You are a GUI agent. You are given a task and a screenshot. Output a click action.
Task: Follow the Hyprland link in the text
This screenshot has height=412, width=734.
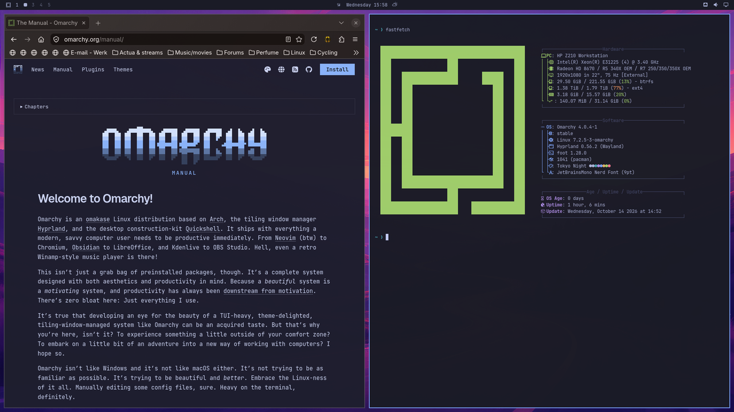coord(52,228)
